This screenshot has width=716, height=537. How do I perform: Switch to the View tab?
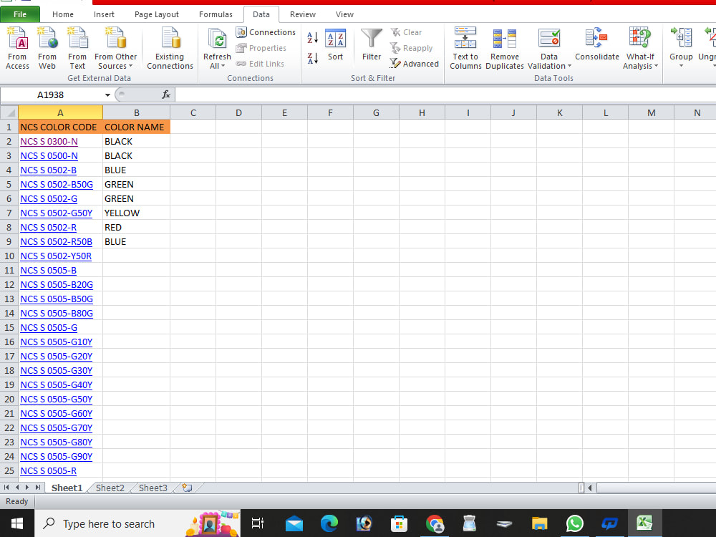tap(344, 14)
